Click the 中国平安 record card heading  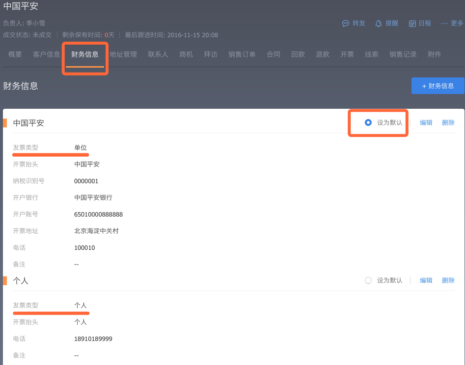(x=28, y=123)
